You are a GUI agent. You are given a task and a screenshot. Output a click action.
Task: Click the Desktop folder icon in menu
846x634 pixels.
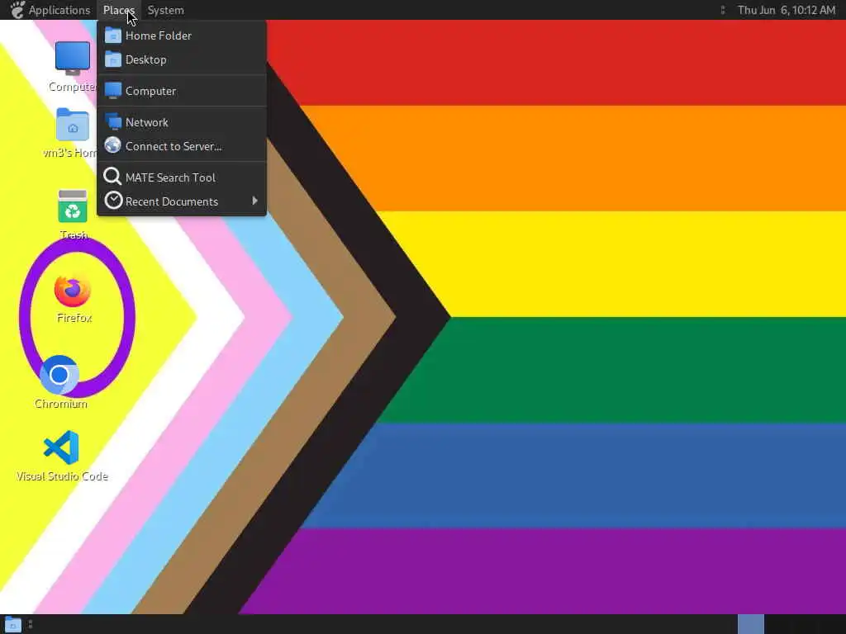[112, 59]
